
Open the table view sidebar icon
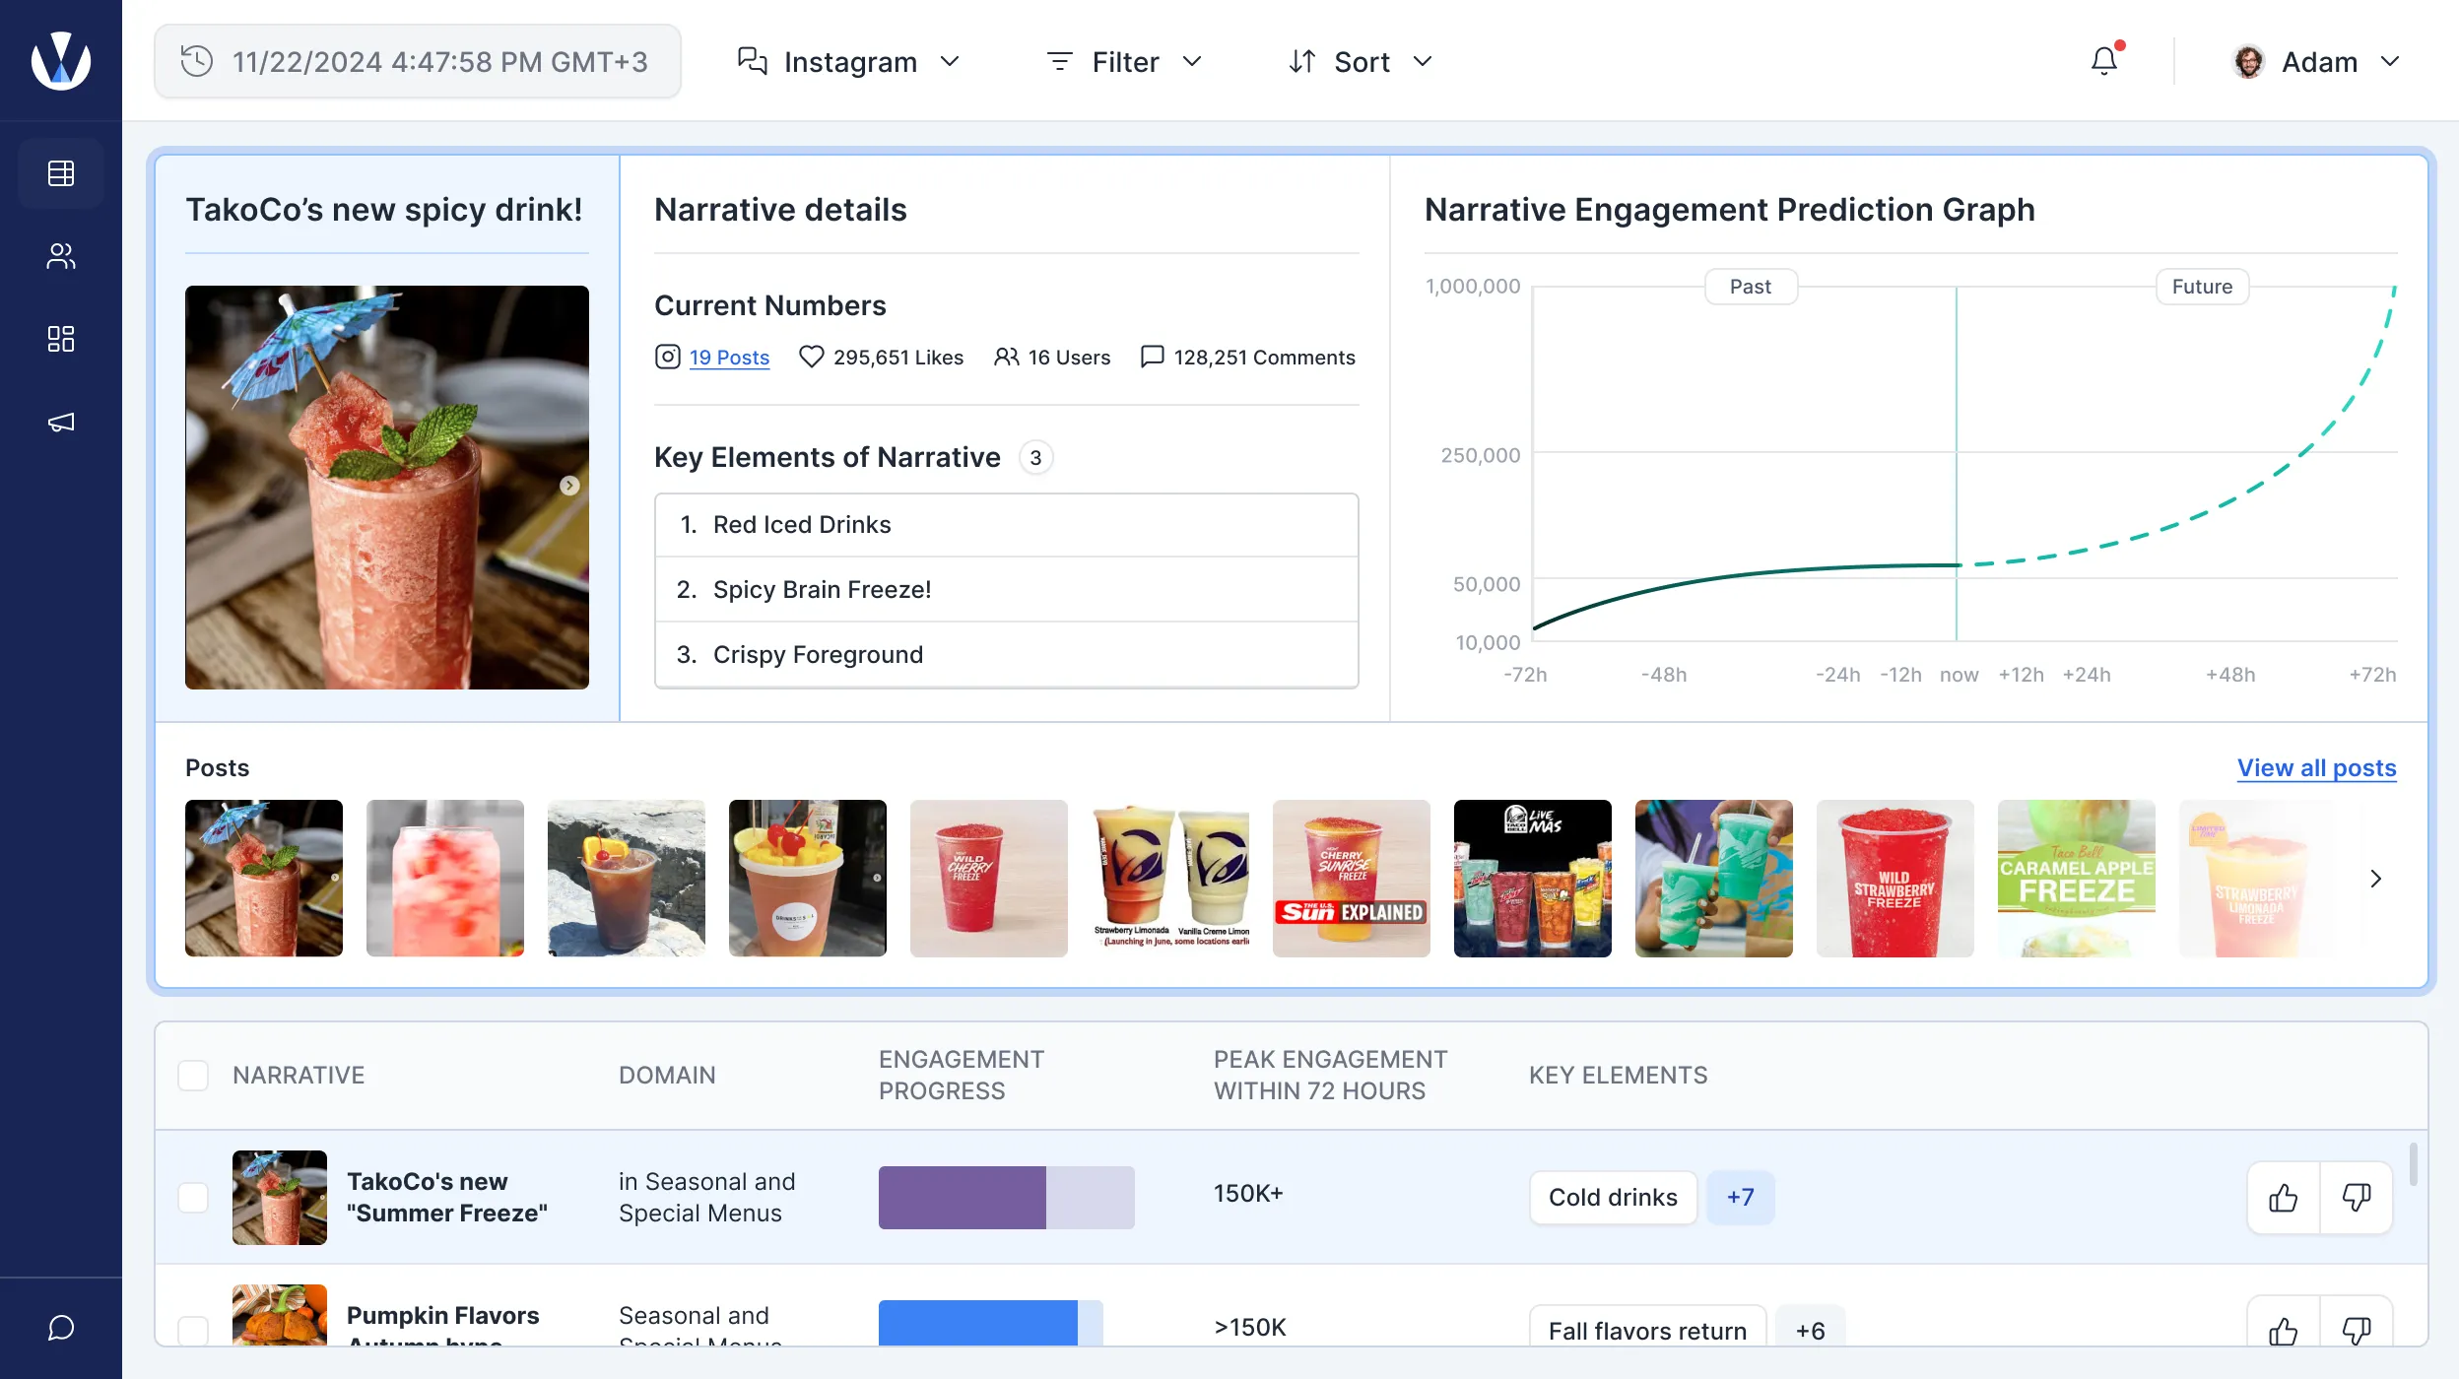(61, 173)
